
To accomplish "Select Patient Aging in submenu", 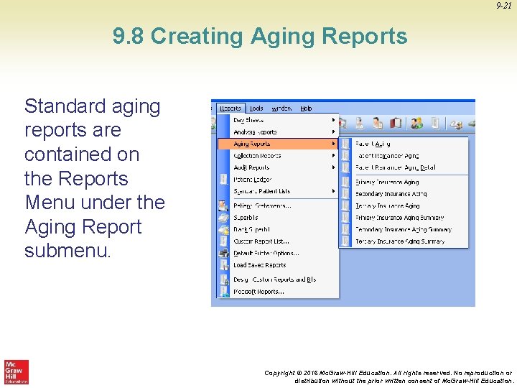I will tap(404, 144).
